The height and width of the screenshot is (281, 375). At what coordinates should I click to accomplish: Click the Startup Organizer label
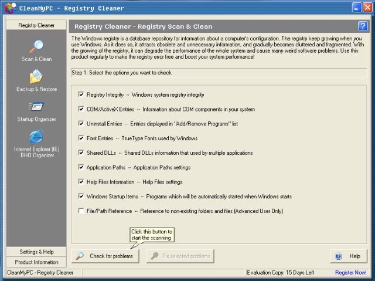36,119
